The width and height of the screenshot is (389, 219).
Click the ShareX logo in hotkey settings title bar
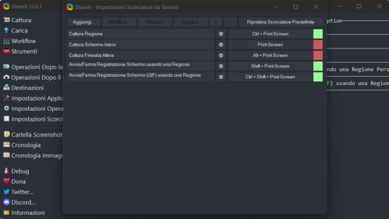tap(69, 7)
